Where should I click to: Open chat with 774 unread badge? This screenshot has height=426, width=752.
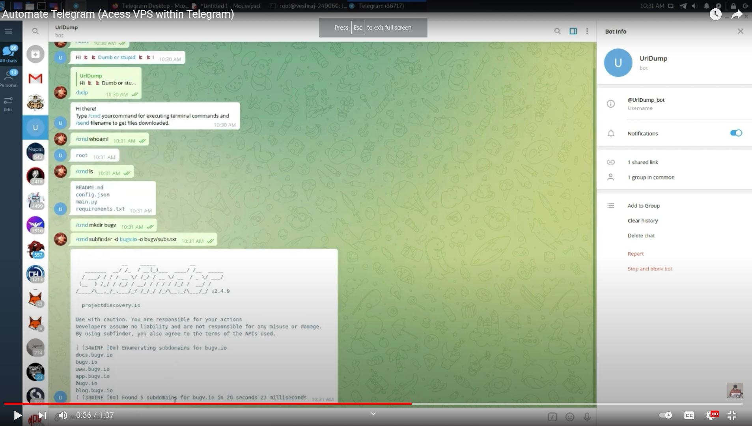click(x=35, y=348)
